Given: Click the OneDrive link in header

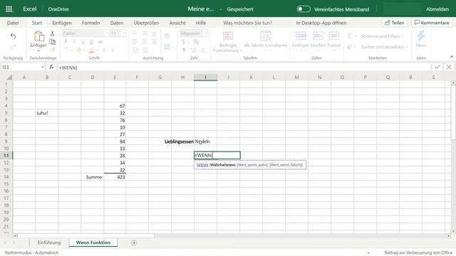Looking at the screenshot, I should [x=58, y=9].
